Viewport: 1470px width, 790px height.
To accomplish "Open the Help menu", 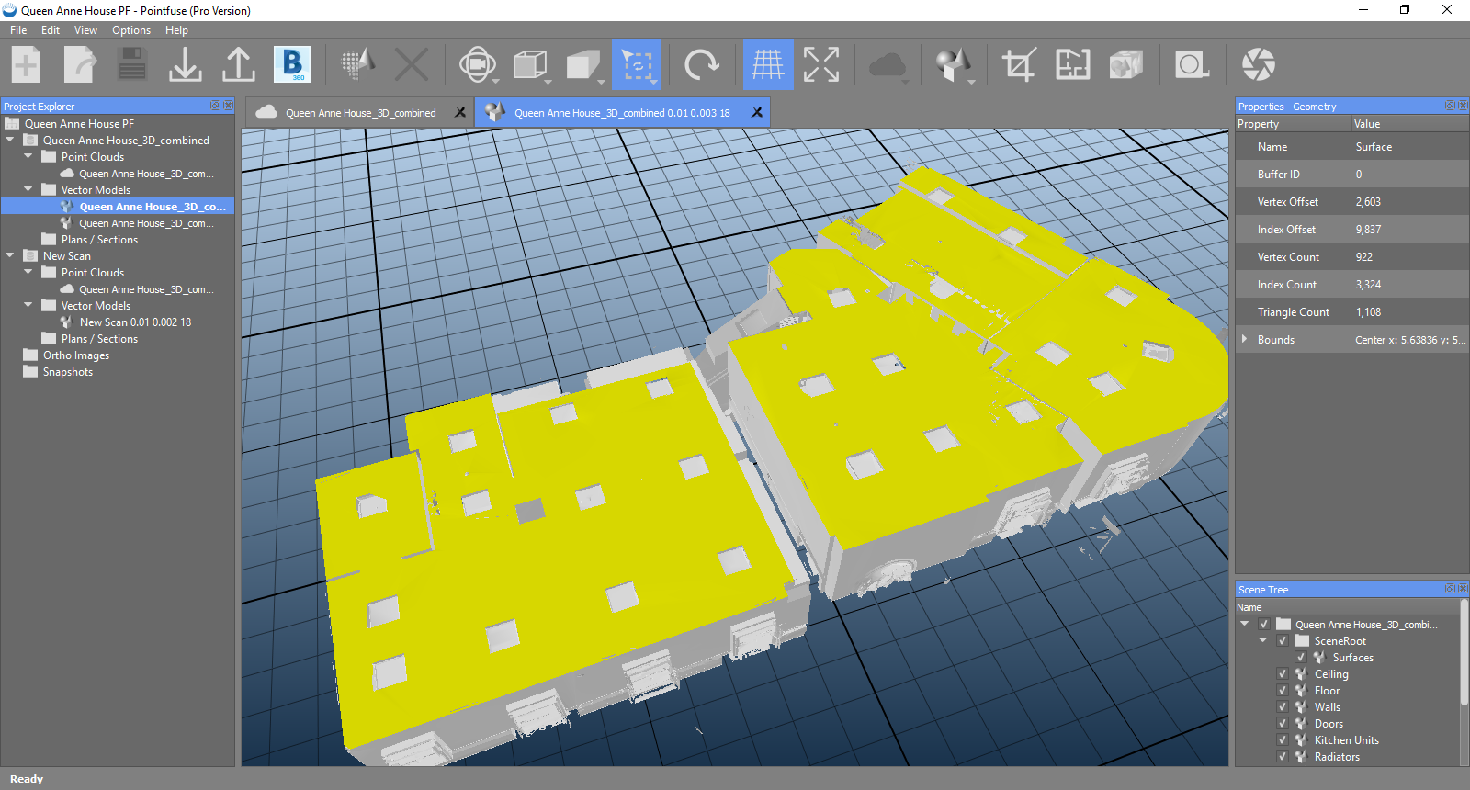I will coord(176,30).
